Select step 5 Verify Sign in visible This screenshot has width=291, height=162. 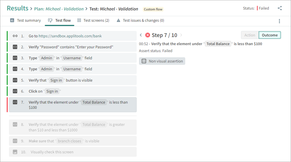point(73,80)
